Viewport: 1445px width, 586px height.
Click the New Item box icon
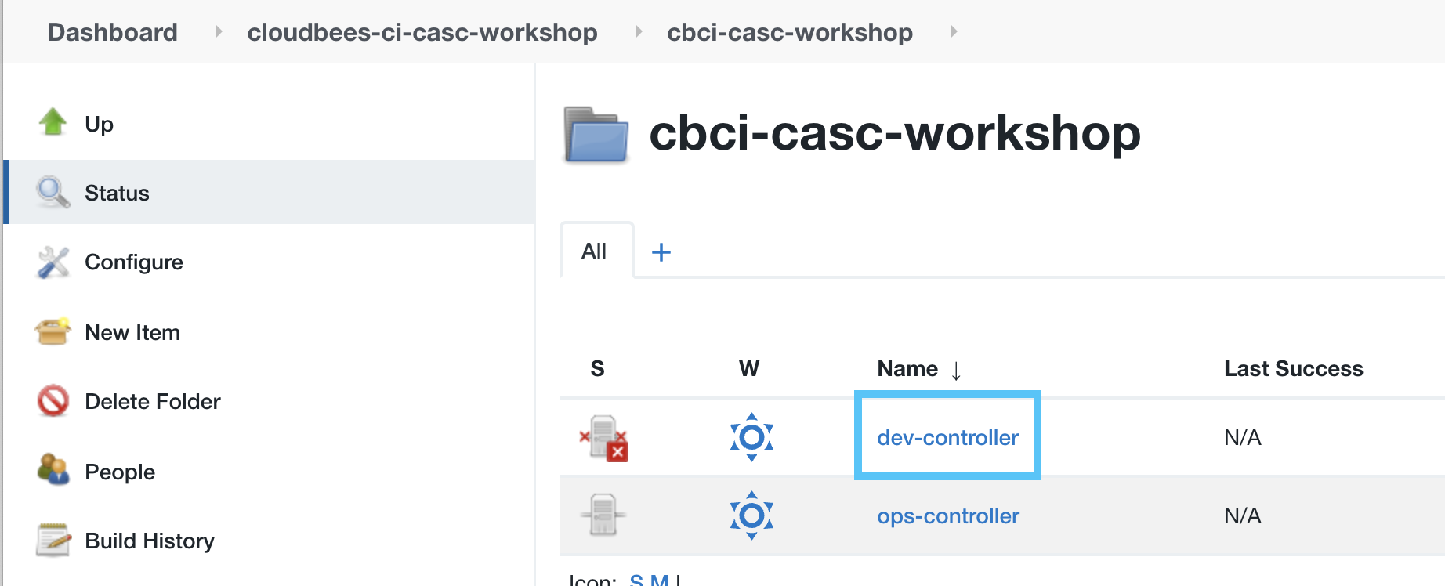(53, 331)
